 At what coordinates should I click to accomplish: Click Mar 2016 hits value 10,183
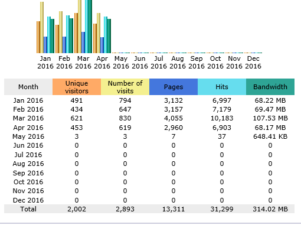(x=222, y=118)
